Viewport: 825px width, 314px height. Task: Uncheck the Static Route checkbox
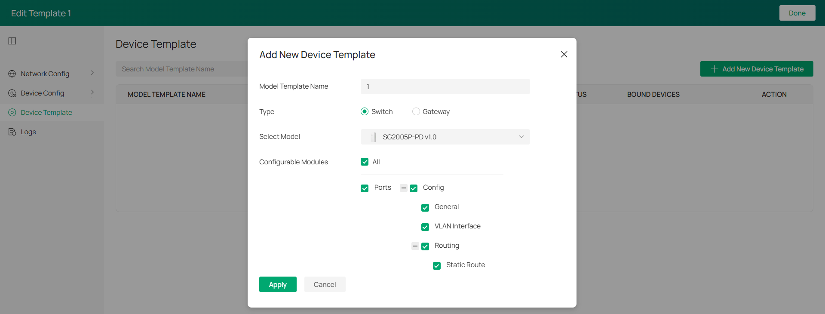[x=437, y=266]
